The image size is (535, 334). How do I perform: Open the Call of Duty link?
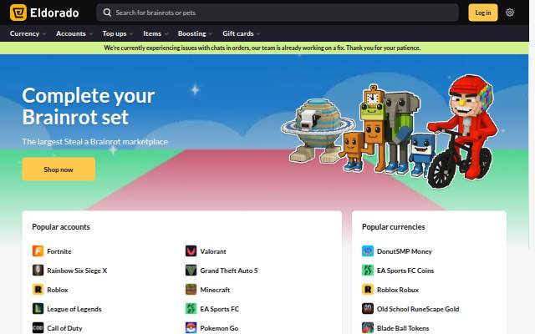[64, 328]
